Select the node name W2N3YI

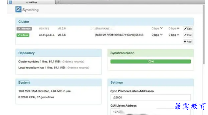44,29
